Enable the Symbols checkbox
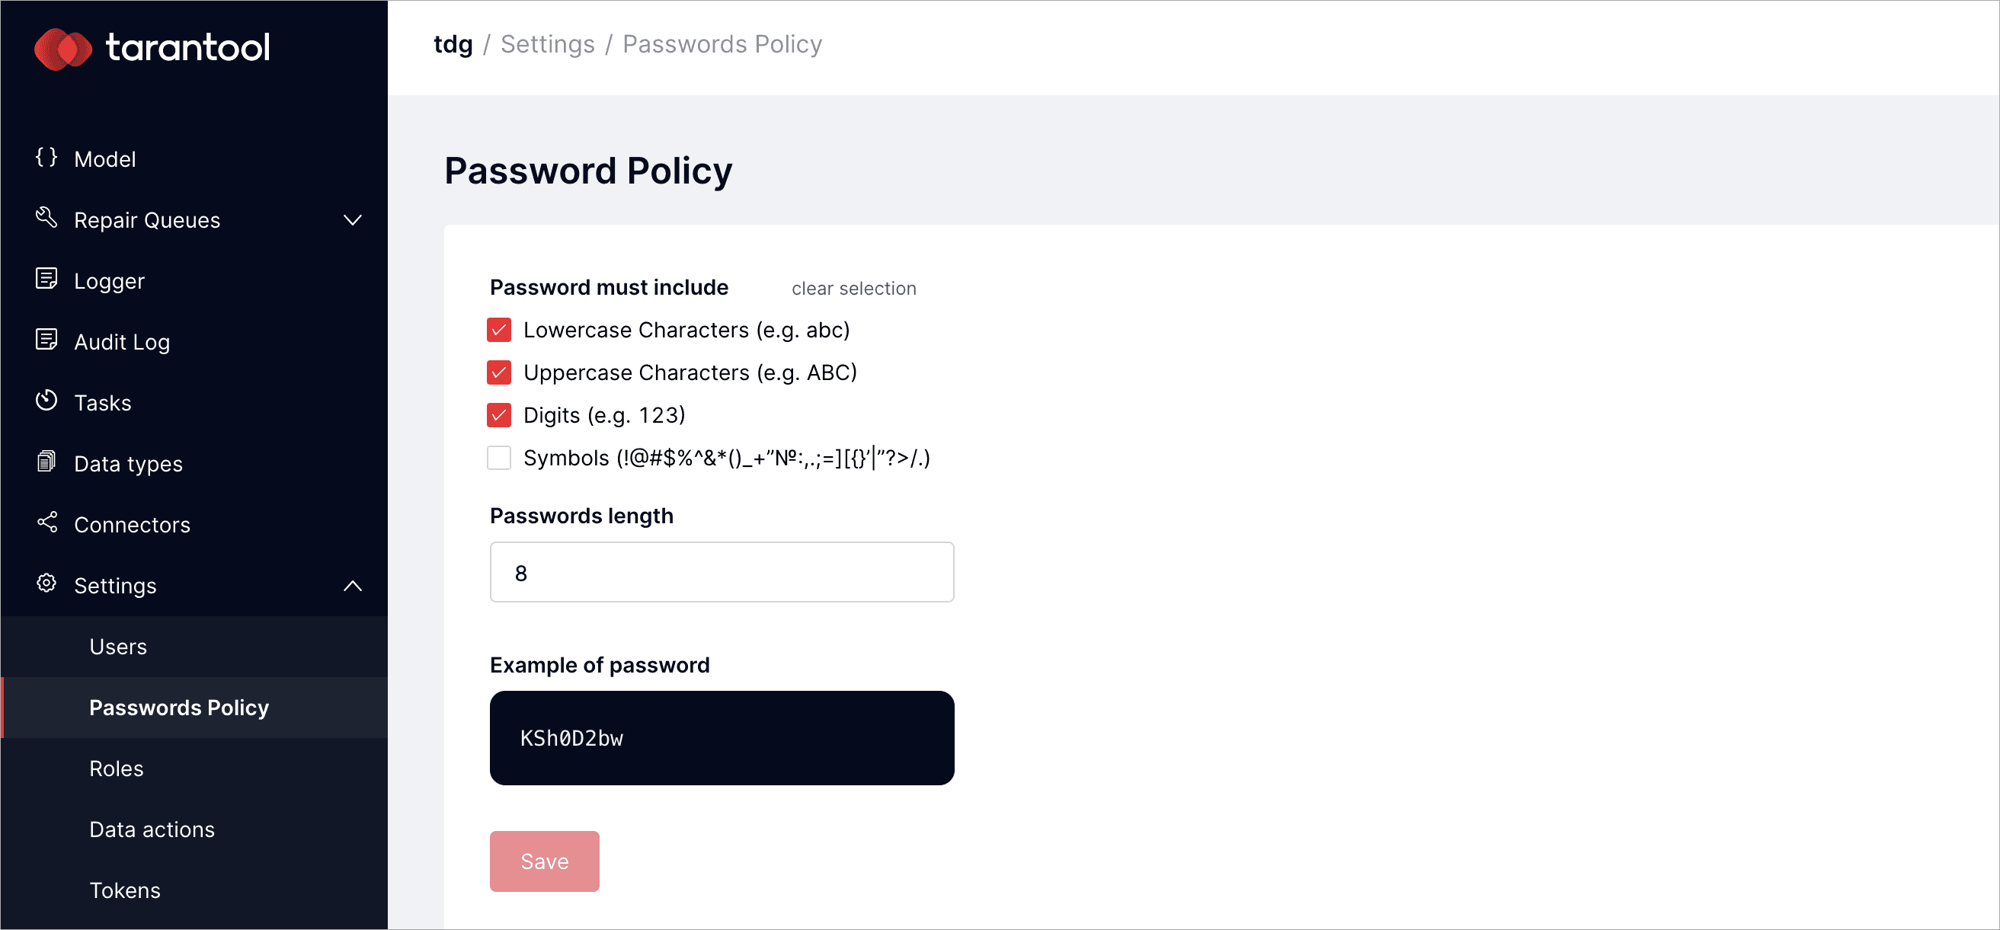Screen dimensions: 2000x930 point(499,458)
